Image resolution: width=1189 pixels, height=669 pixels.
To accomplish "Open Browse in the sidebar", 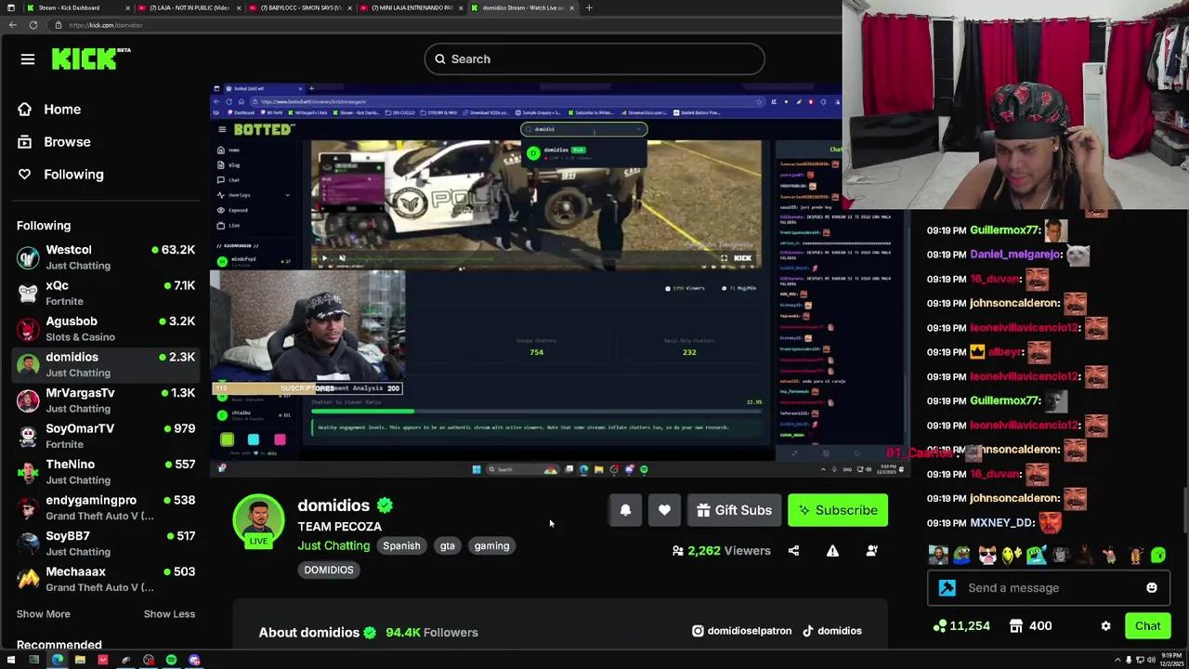I will (67, 141).
